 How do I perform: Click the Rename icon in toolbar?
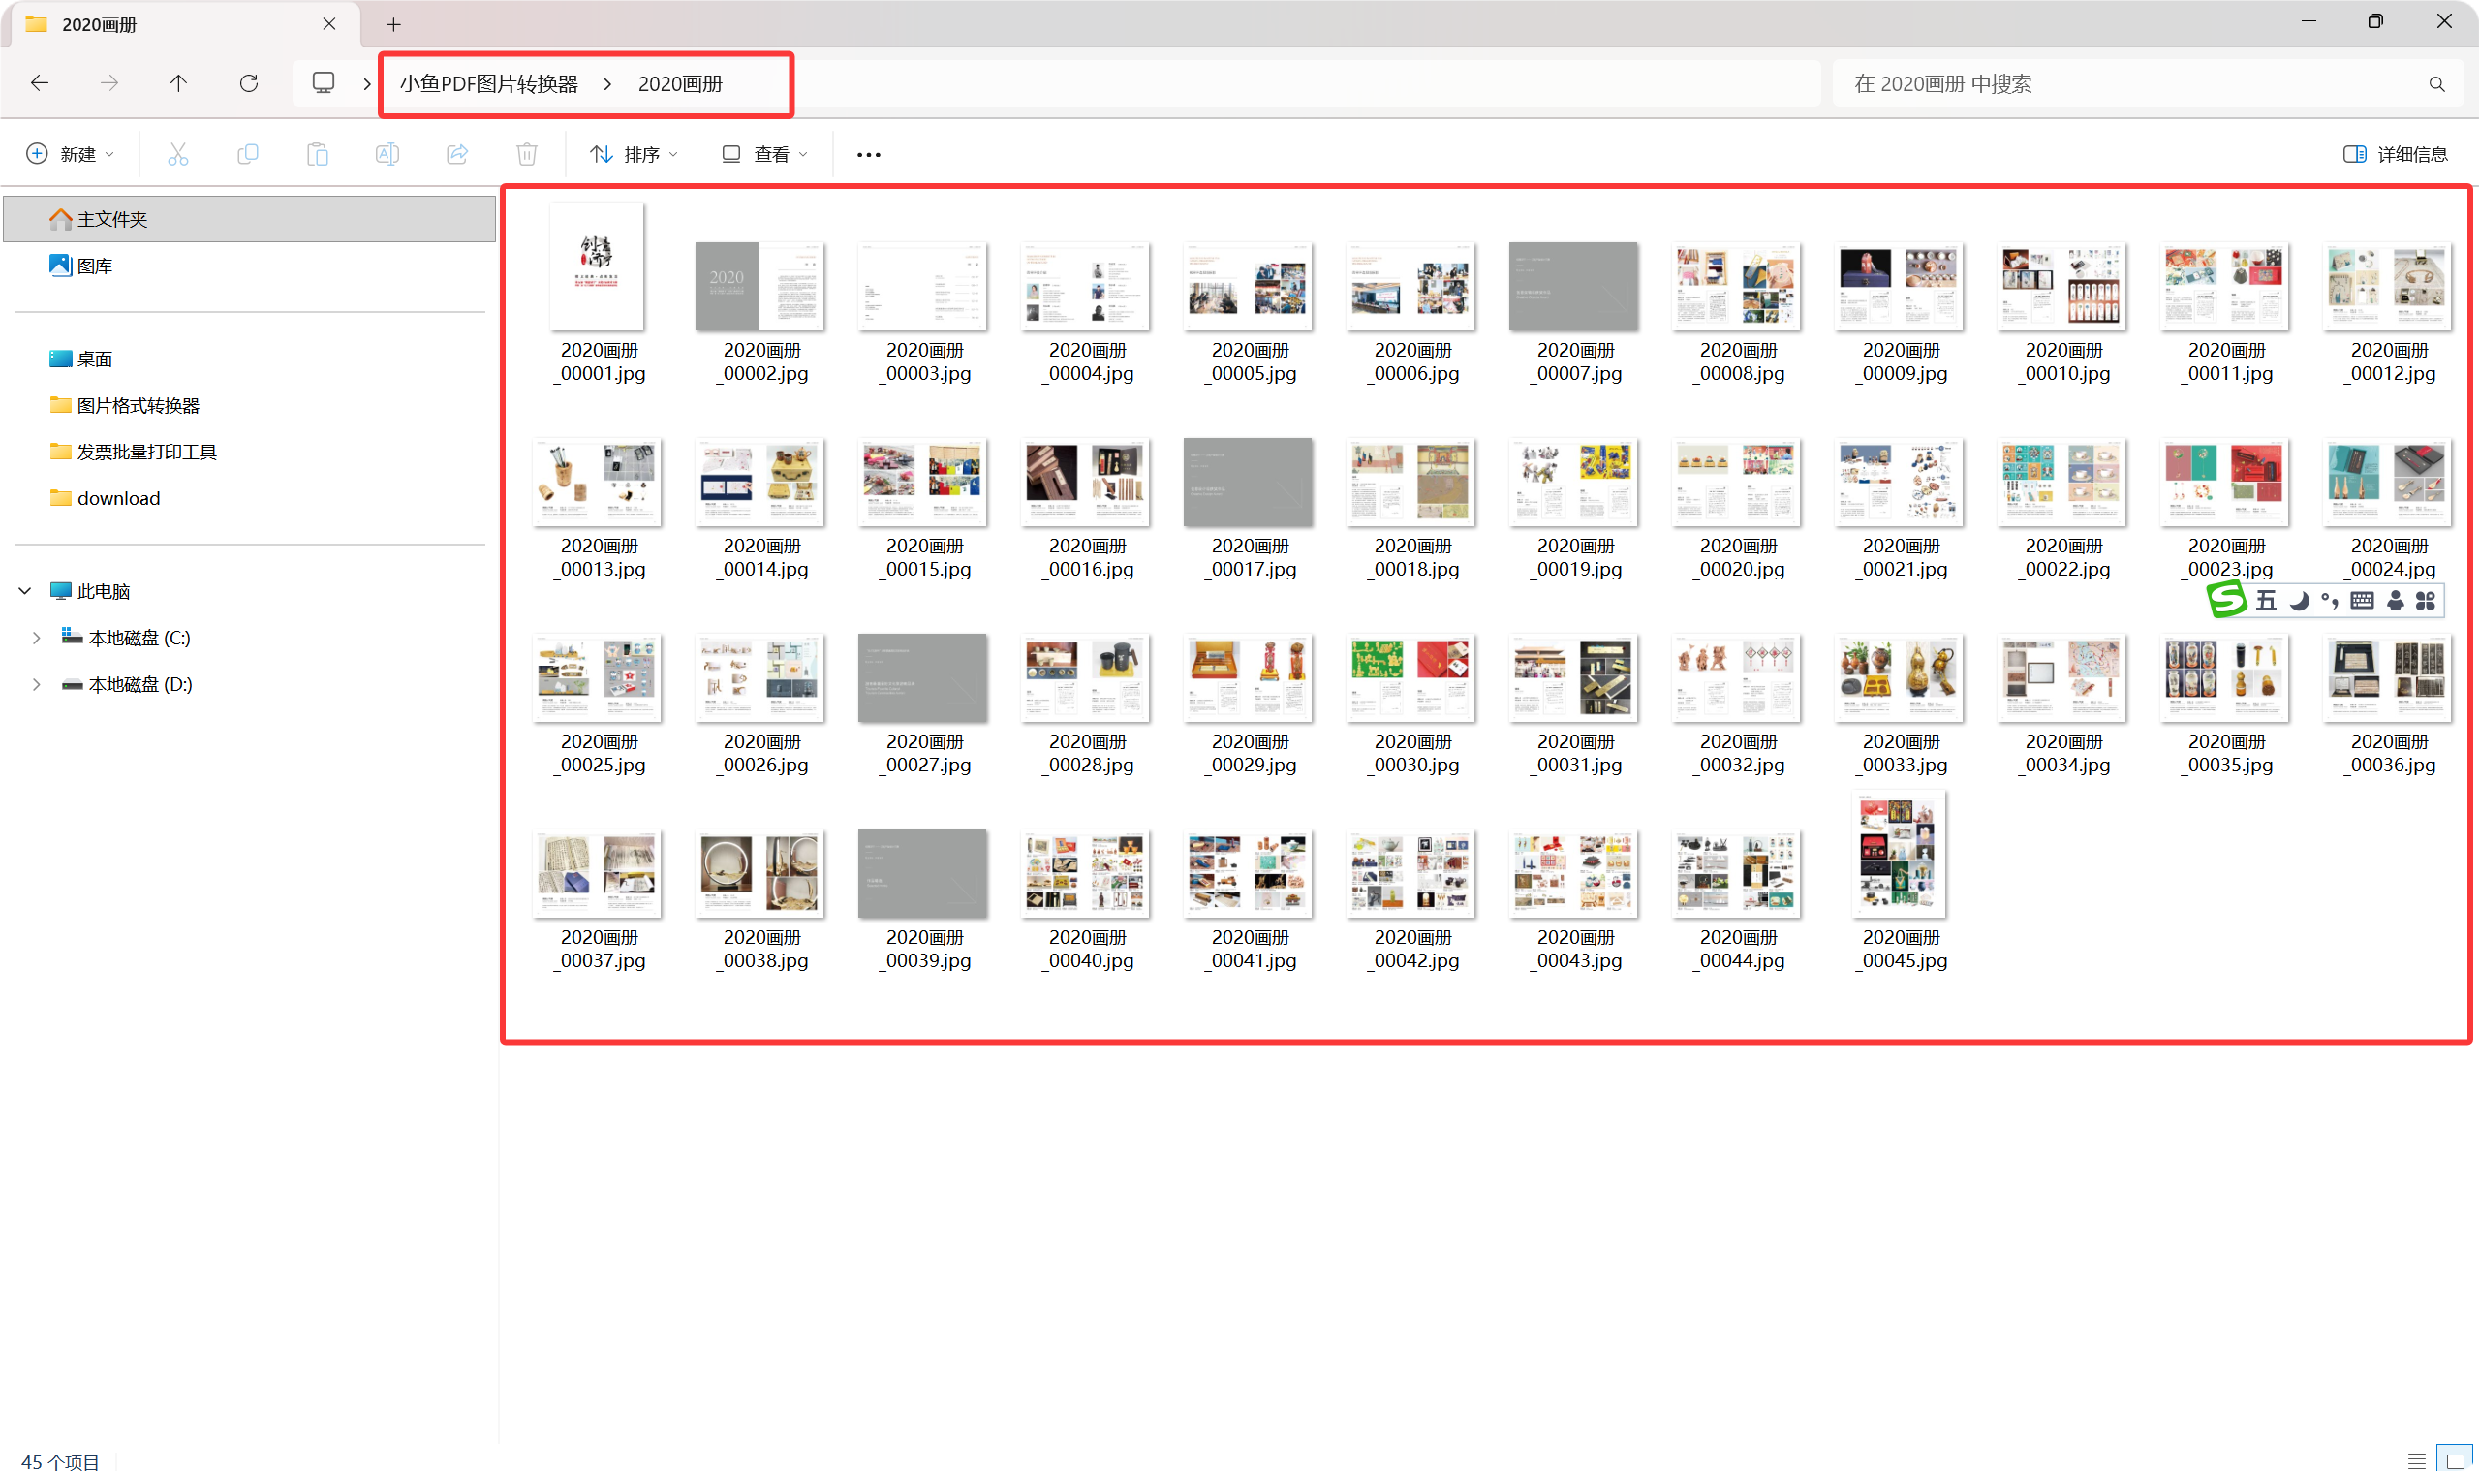pyautogui.click(x=387, y=154)
